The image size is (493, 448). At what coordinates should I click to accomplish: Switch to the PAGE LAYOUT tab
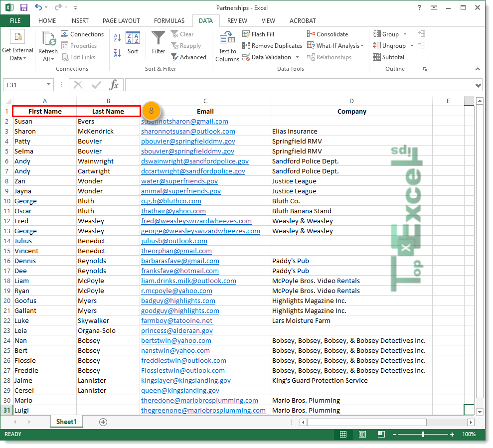121,21
